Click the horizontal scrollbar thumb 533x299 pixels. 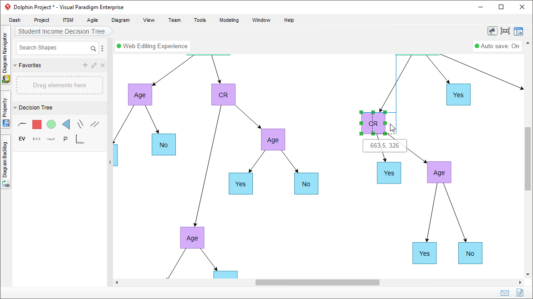point(318,282)
